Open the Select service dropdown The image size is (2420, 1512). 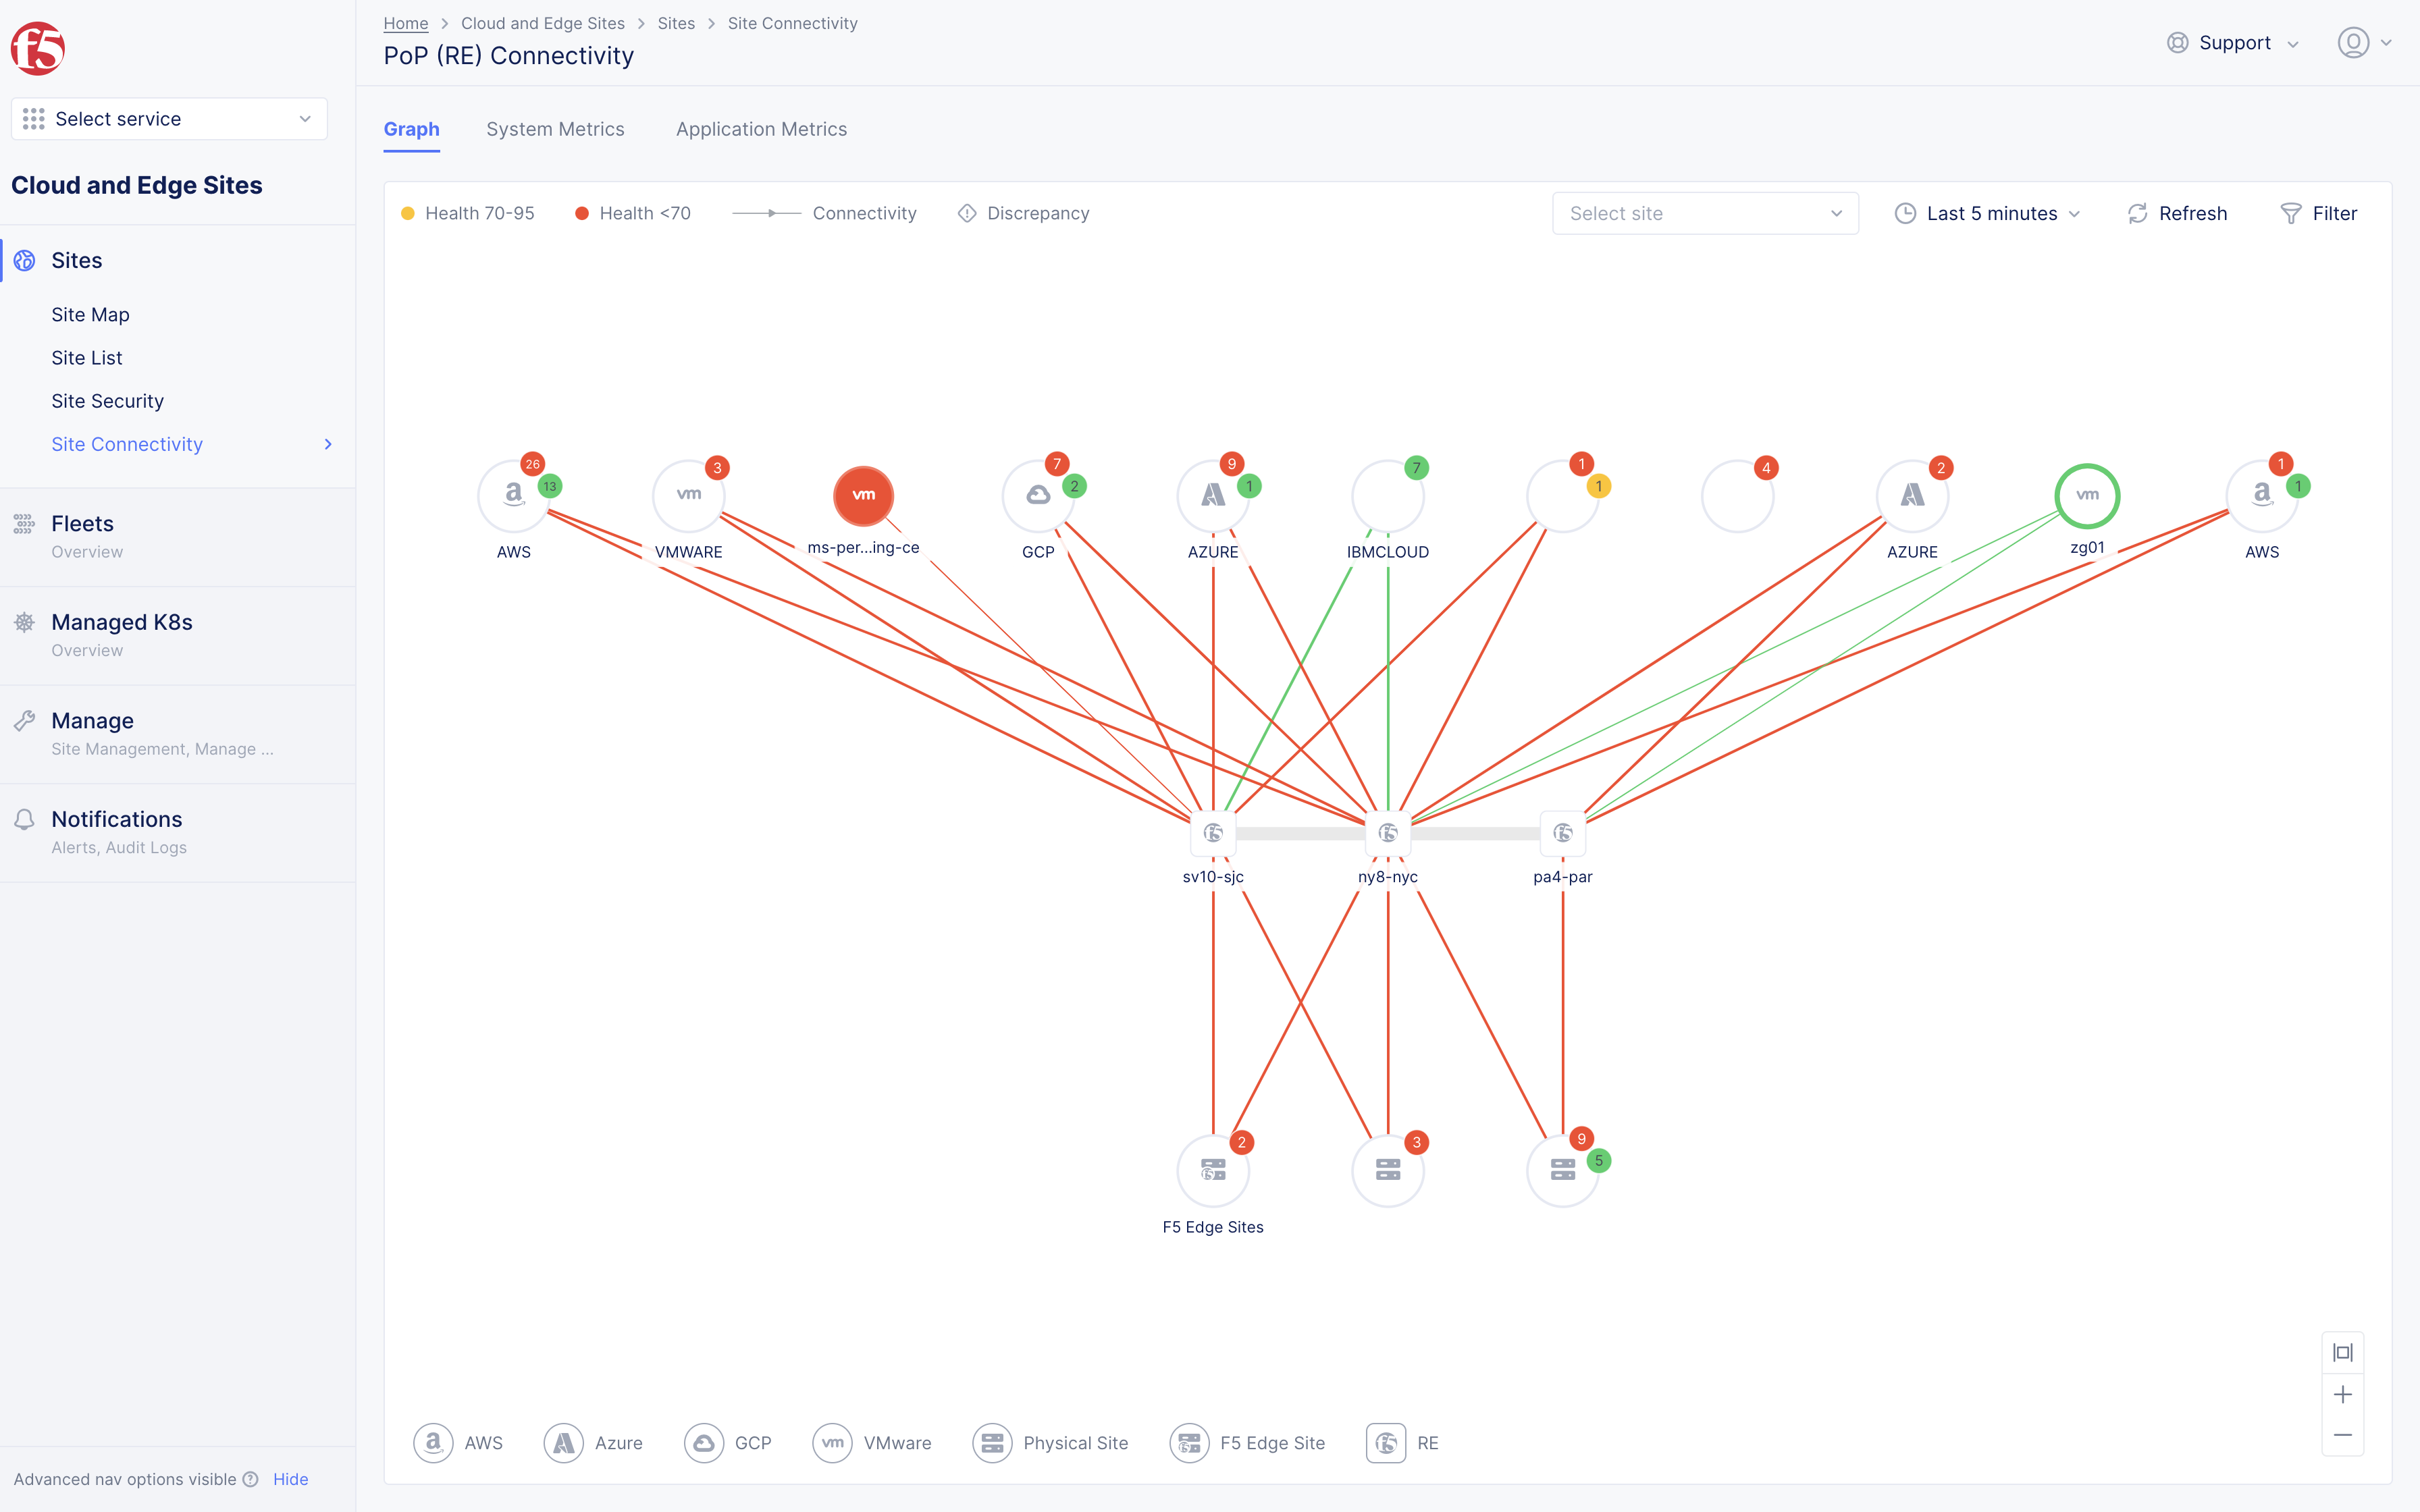coord(169,119)
